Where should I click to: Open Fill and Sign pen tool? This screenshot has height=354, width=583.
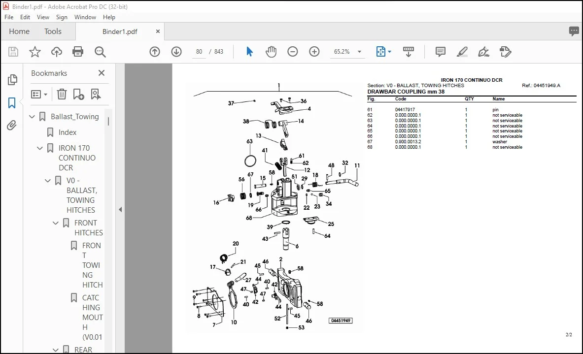(483, 52)
